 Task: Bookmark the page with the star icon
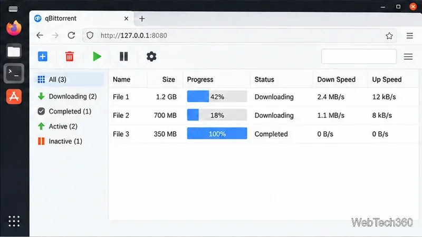coord(389,35)
